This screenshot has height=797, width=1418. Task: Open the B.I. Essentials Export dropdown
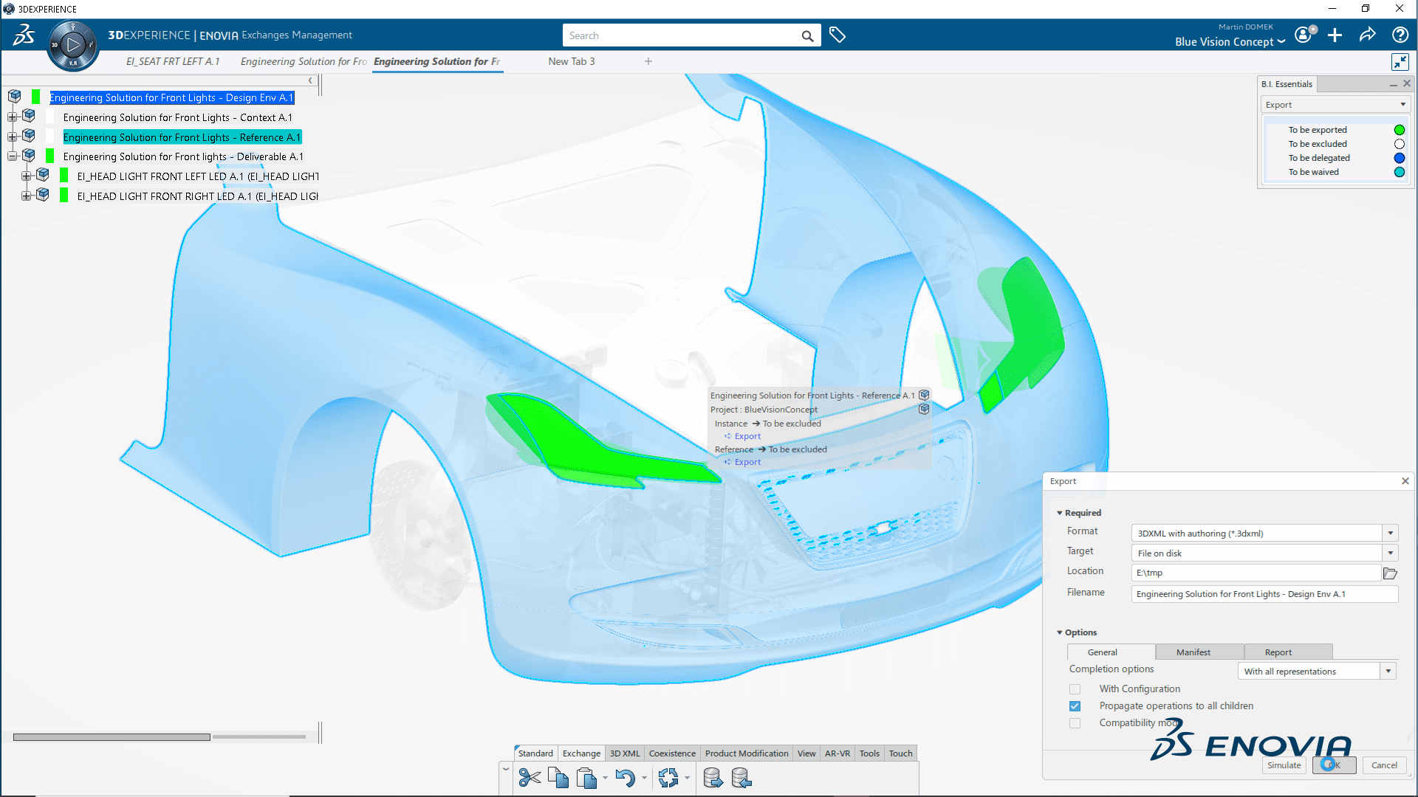tap(1335, 105)
